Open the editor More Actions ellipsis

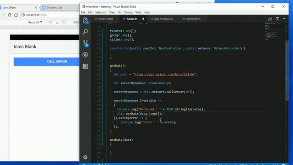pyautogui.click(x=285, y=19)
